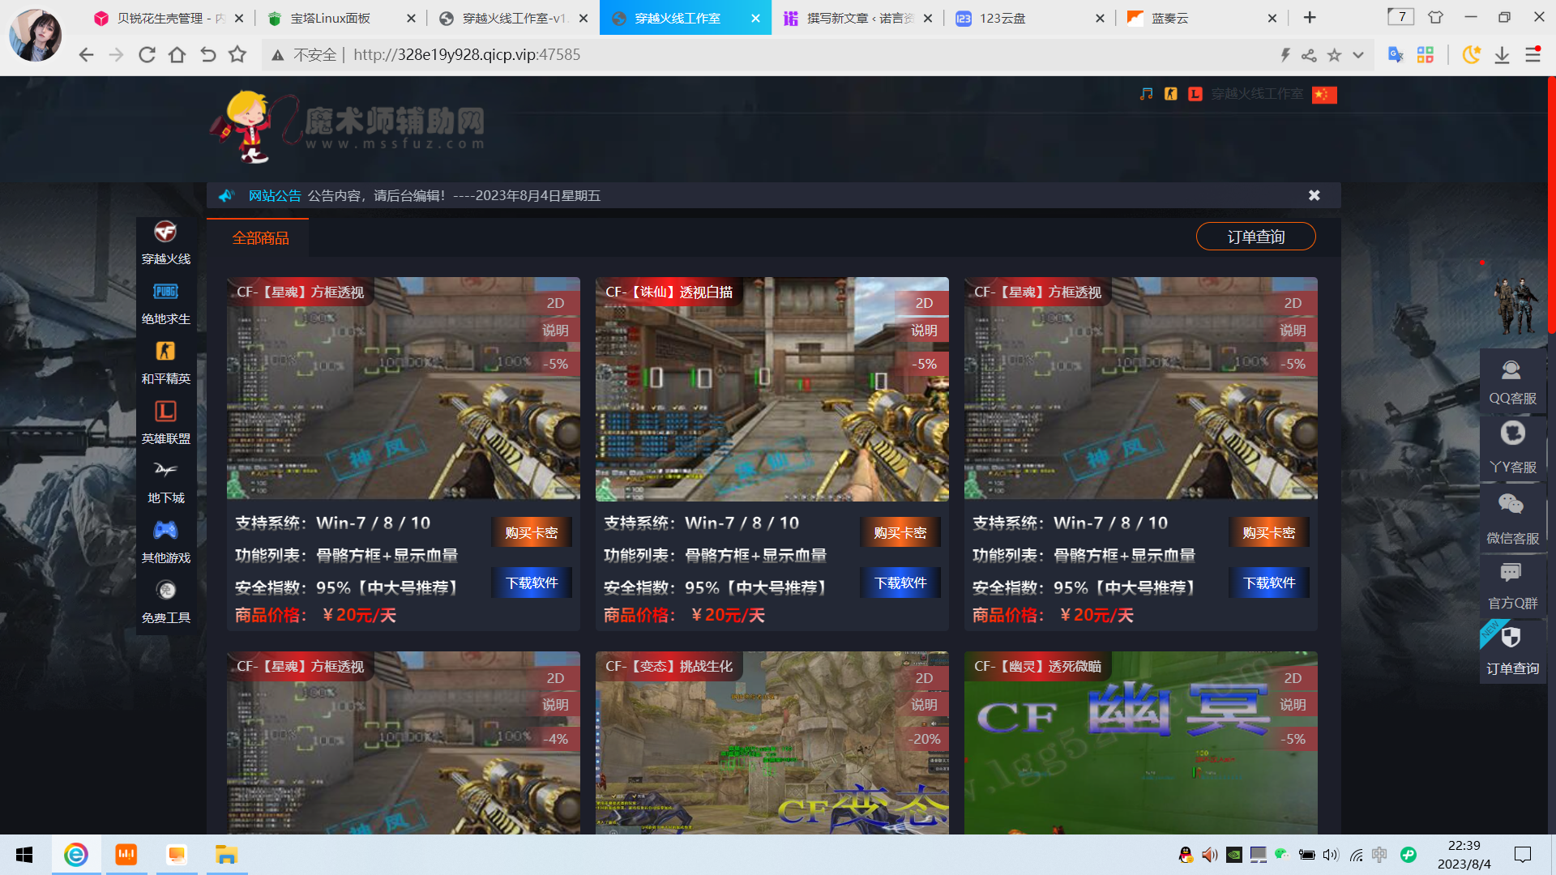
Task: Select the 穿越火线 game category icon
Action: tap(165, 233)
